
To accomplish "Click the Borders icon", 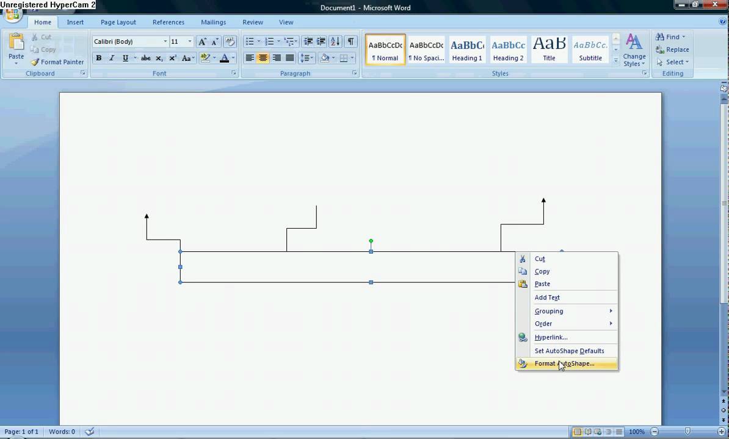I will tap(344, 58).
